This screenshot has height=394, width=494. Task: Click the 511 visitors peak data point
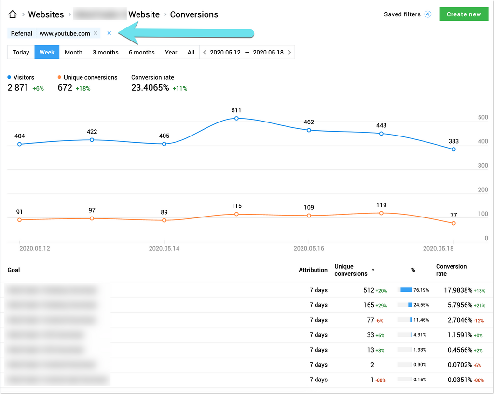(x=236, y=118)
